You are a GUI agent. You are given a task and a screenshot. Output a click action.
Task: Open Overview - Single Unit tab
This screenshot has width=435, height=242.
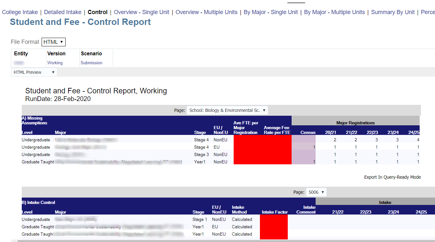coord(141,12)
